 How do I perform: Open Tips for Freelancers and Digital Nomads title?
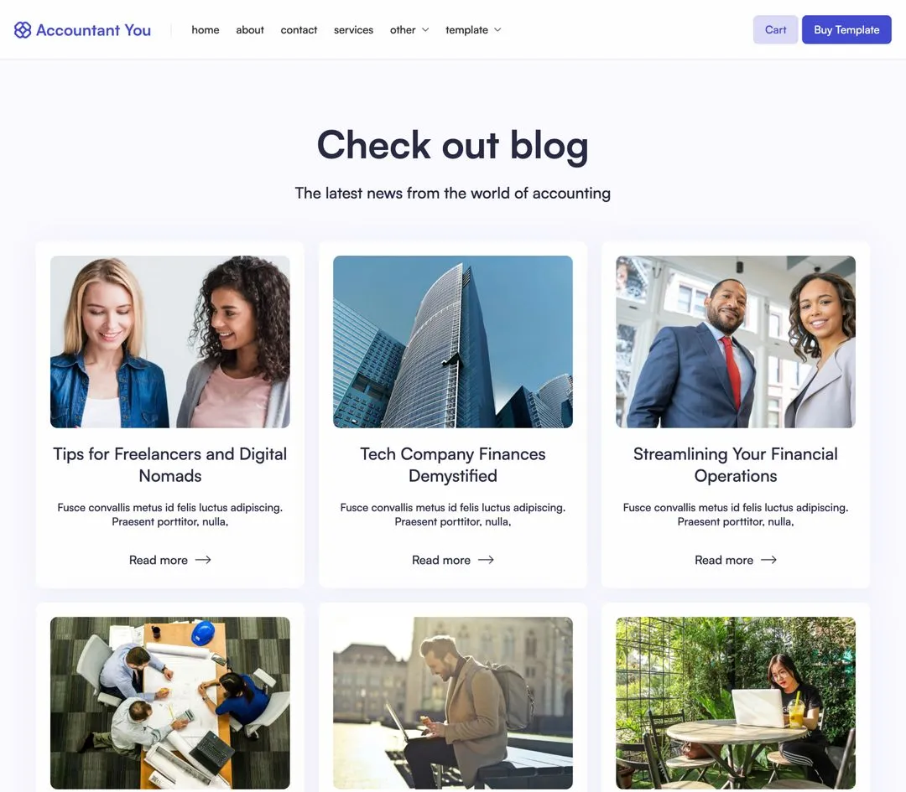pyautogui.click(x=169, y=464)
